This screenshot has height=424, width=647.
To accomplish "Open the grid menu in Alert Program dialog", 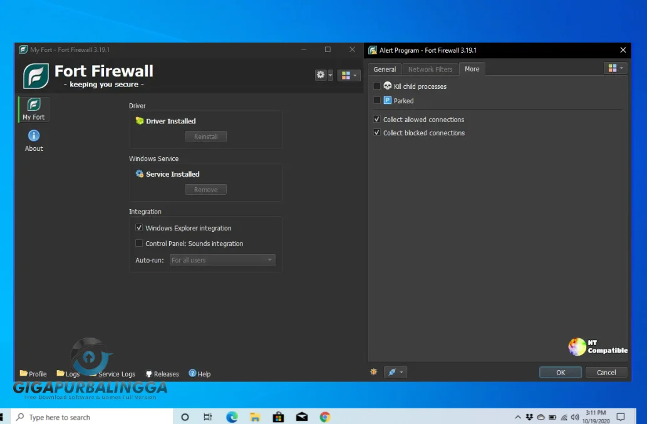I will tap(616, 68).
